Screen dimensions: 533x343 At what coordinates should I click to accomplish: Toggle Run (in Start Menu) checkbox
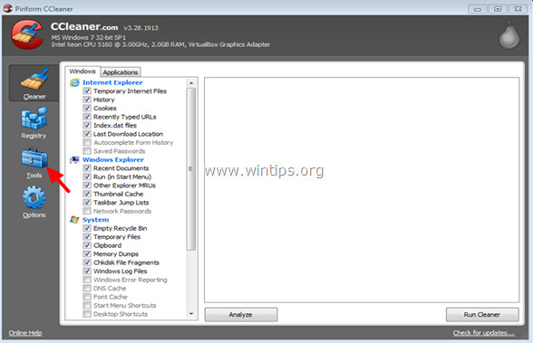click(87, 176)
